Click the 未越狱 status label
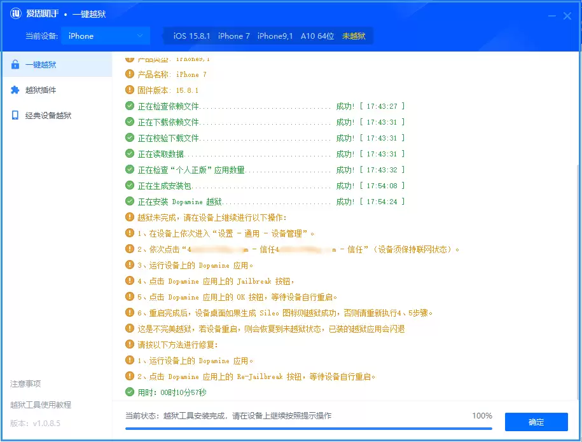This screenshot has height=442, width=582. (354, 36)
